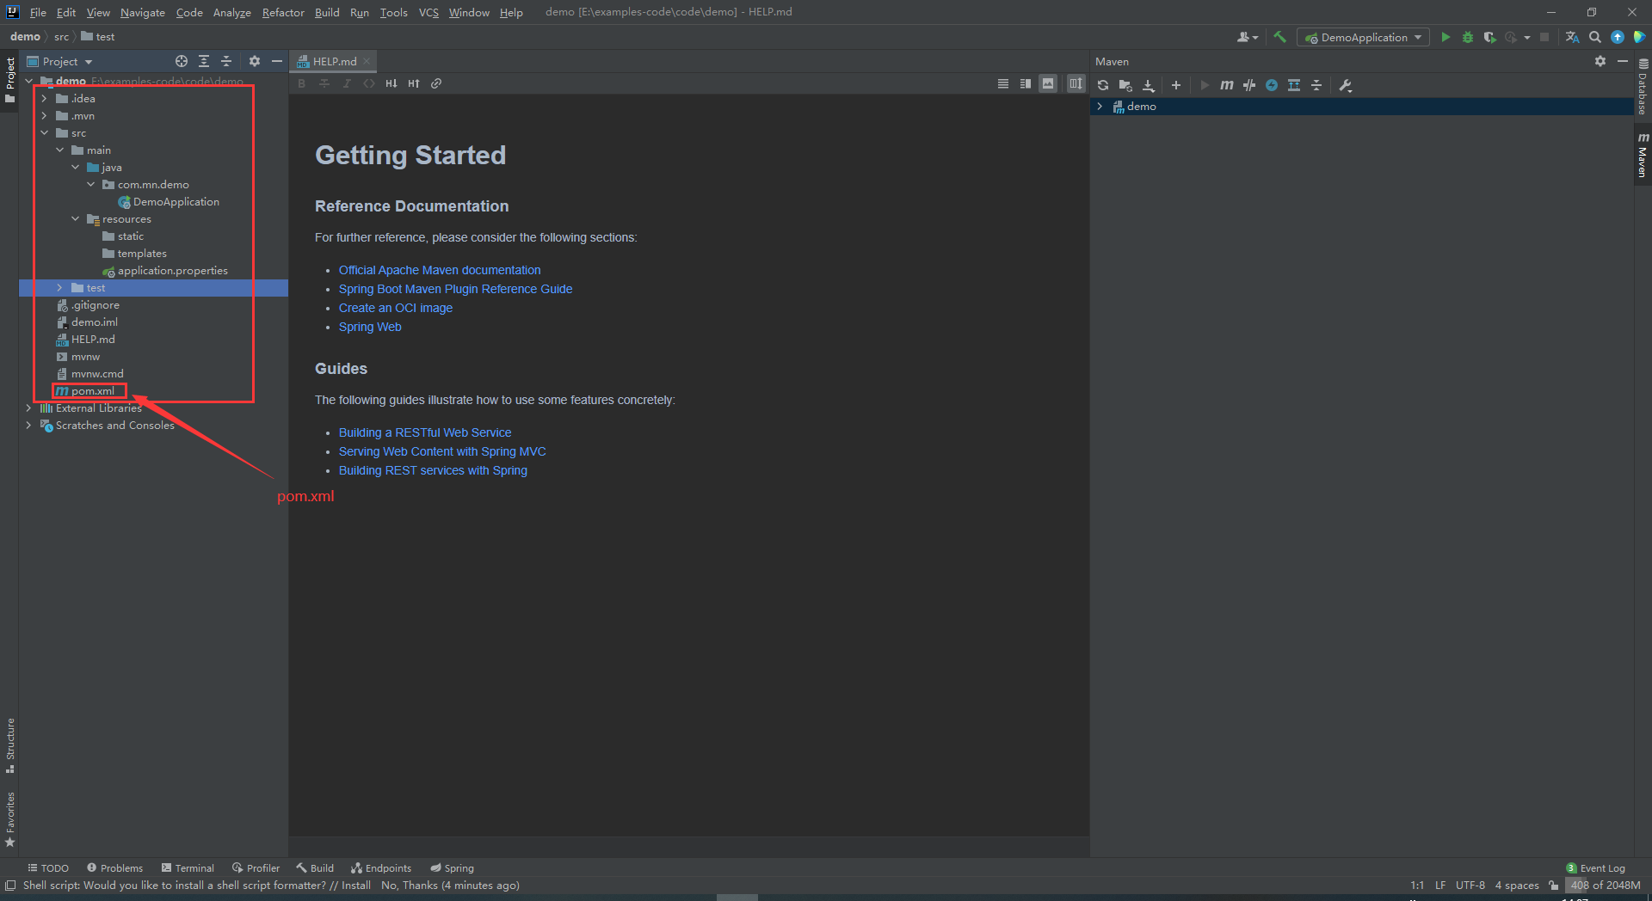Open the Navigate menu
The height and width of the screenshot is (901, 1652).
142,12
